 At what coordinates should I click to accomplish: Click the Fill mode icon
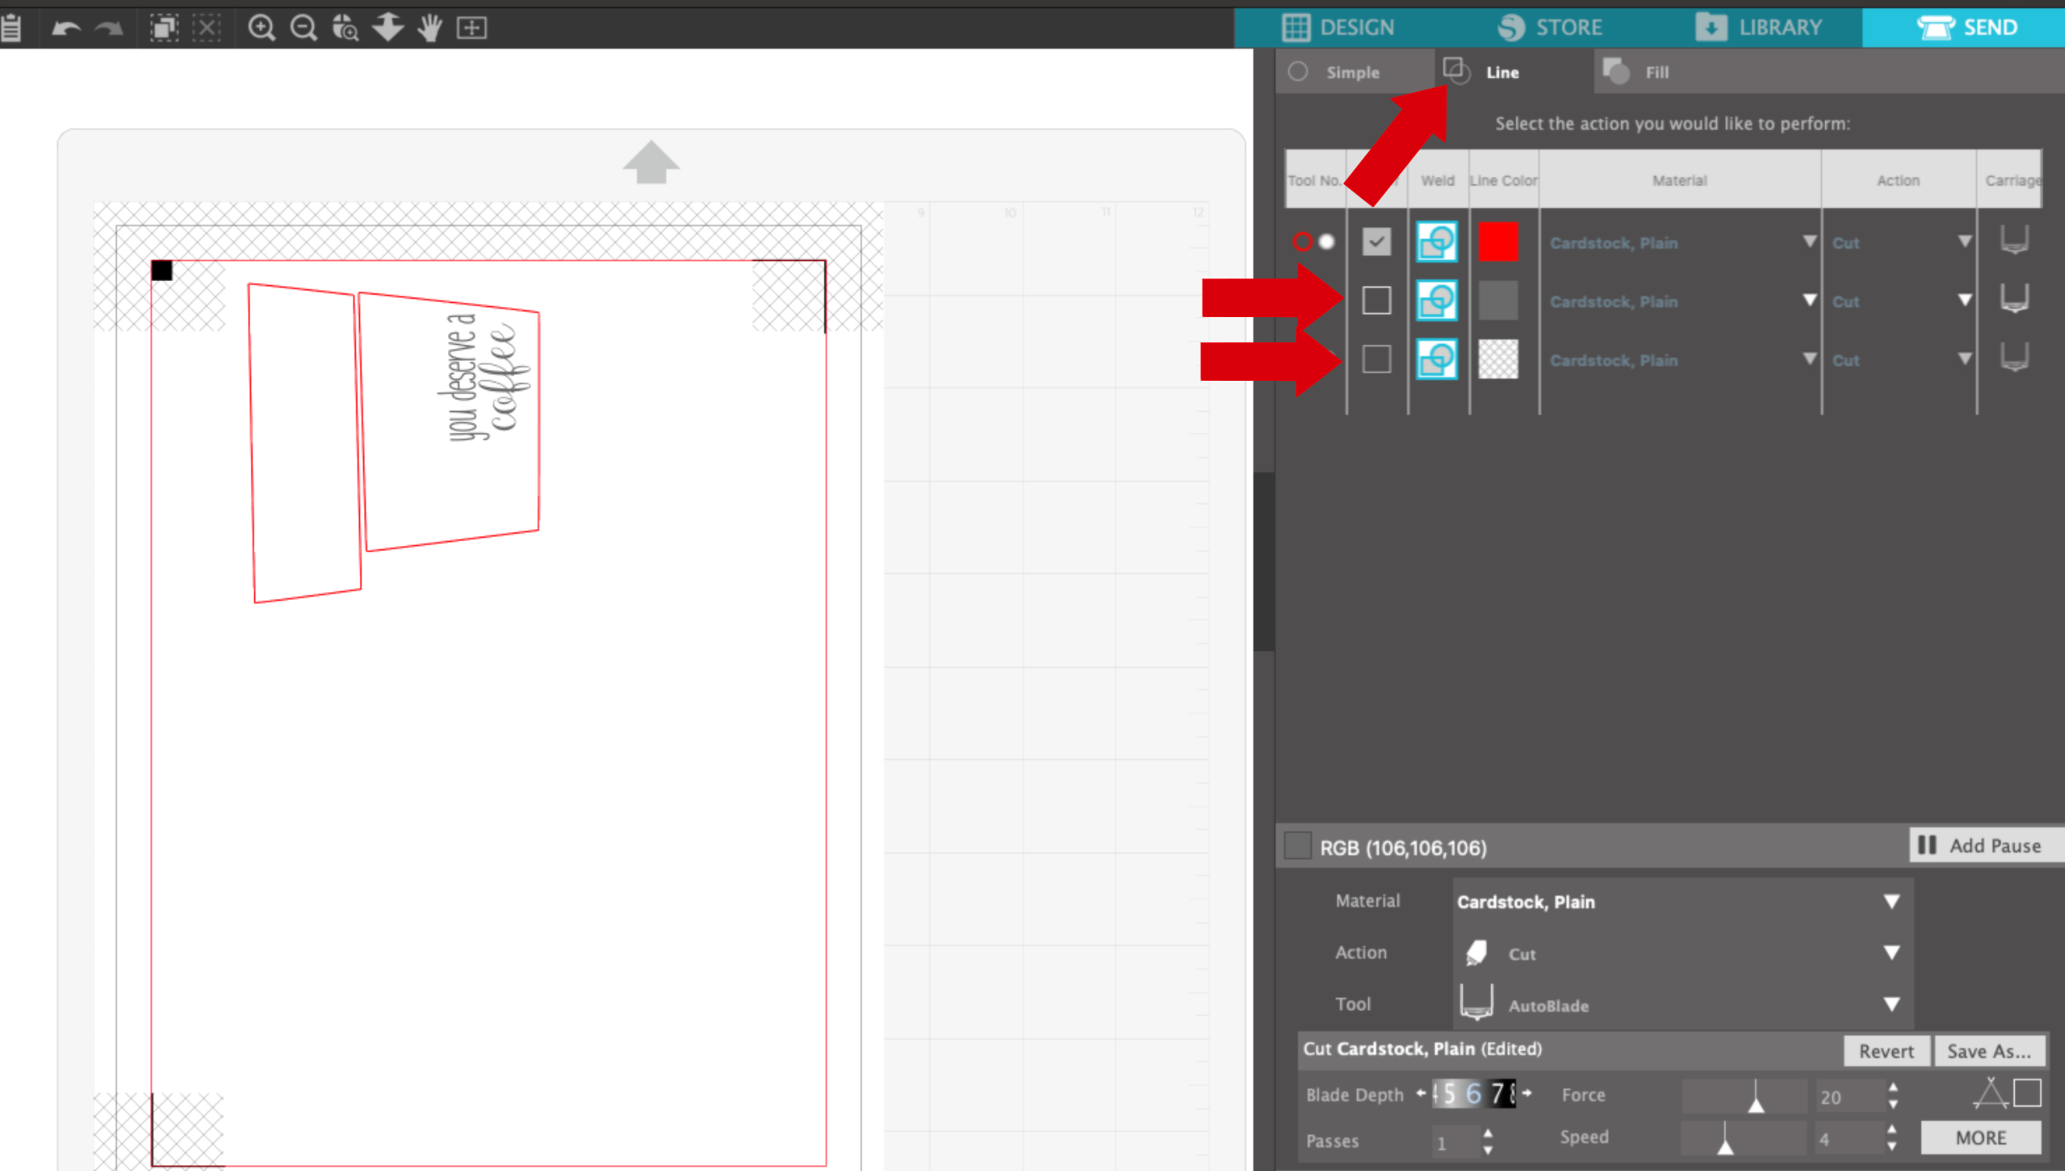coord(1615,71)
